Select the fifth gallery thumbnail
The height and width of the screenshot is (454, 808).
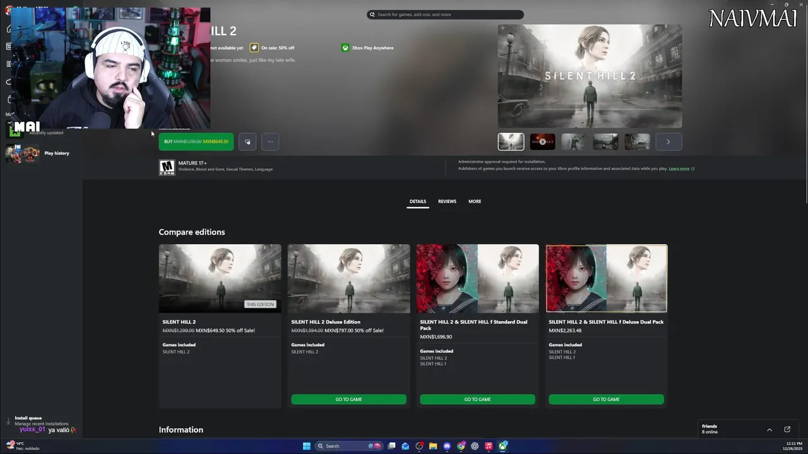coord(637,141)
